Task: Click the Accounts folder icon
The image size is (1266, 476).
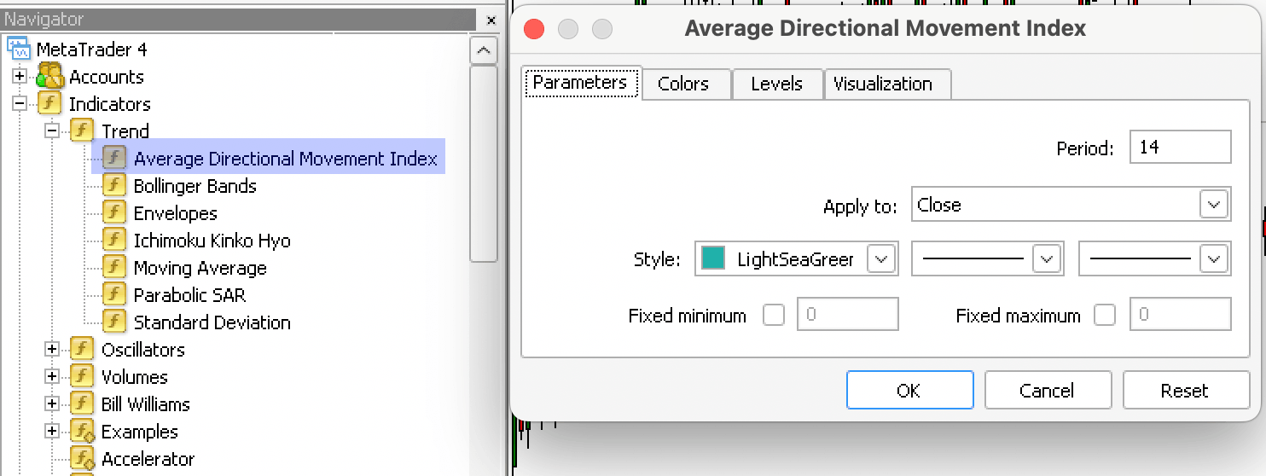Action: 50,76
